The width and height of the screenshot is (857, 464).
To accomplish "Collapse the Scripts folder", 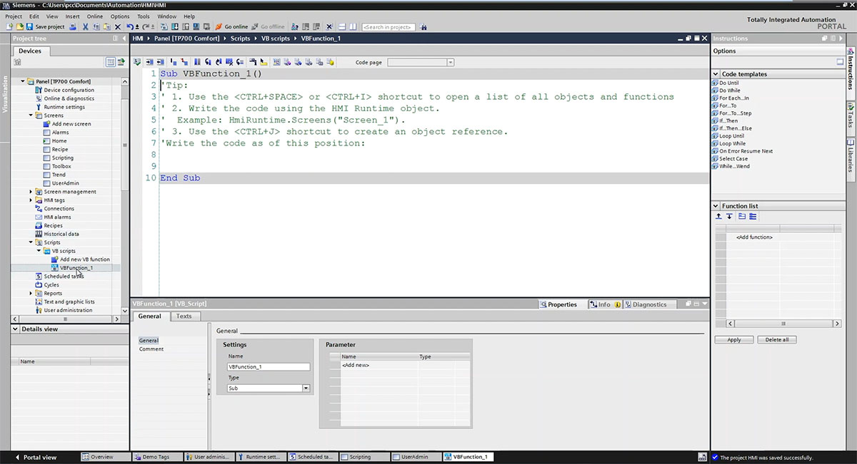I will pyautogui.click(x=31, y=242).
